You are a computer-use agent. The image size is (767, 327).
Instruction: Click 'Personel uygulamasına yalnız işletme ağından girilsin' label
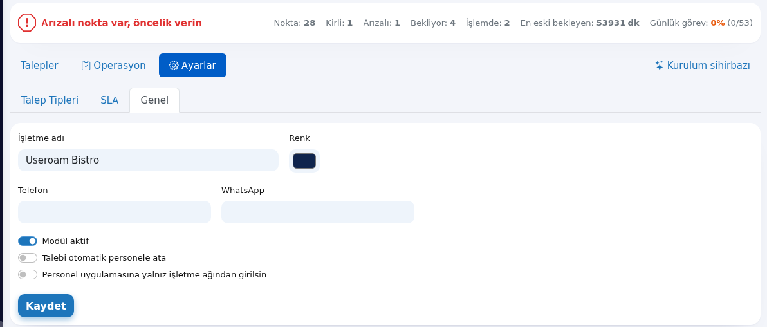click(x=154, y=275)
